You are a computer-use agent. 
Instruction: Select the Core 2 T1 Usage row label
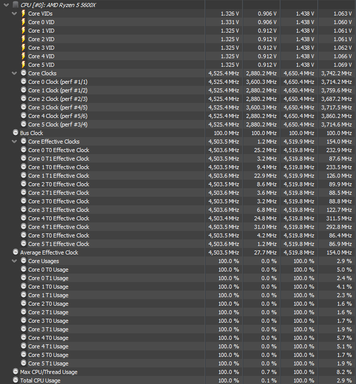48,312
